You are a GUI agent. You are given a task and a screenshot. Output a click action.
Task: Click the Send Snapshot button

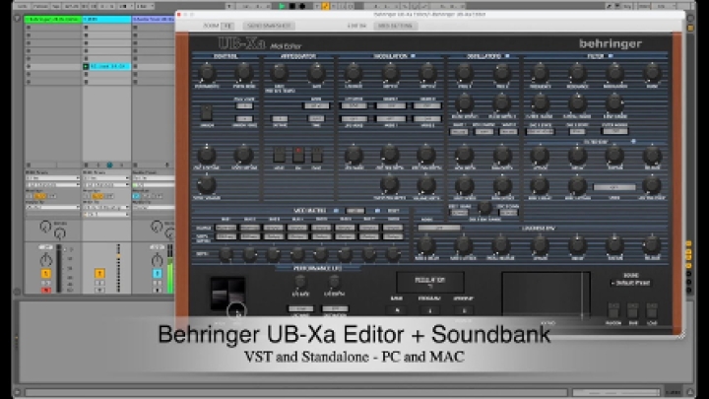pos(269,26)
